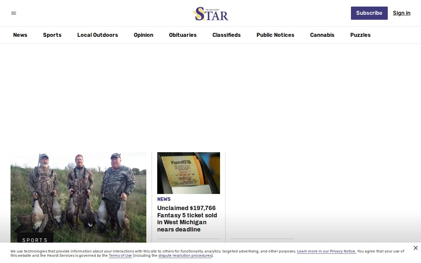Viewport: 421px width, 263px height.
Task: Go to Classifieds
Action: click(227, 35)
